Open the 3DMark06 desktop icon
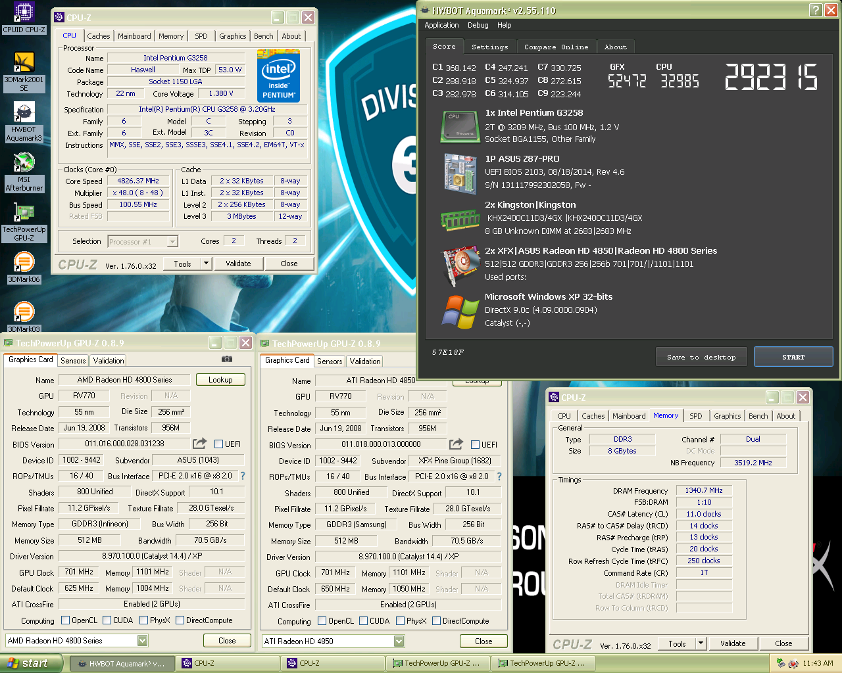 click(x=24, y=268)
